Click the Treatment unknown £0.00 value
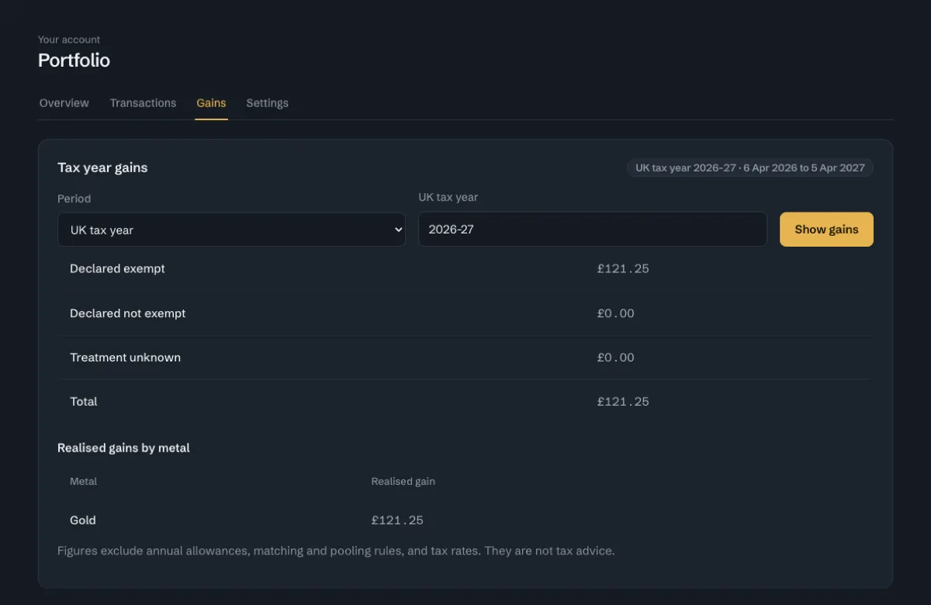 (x=616, y=358)
